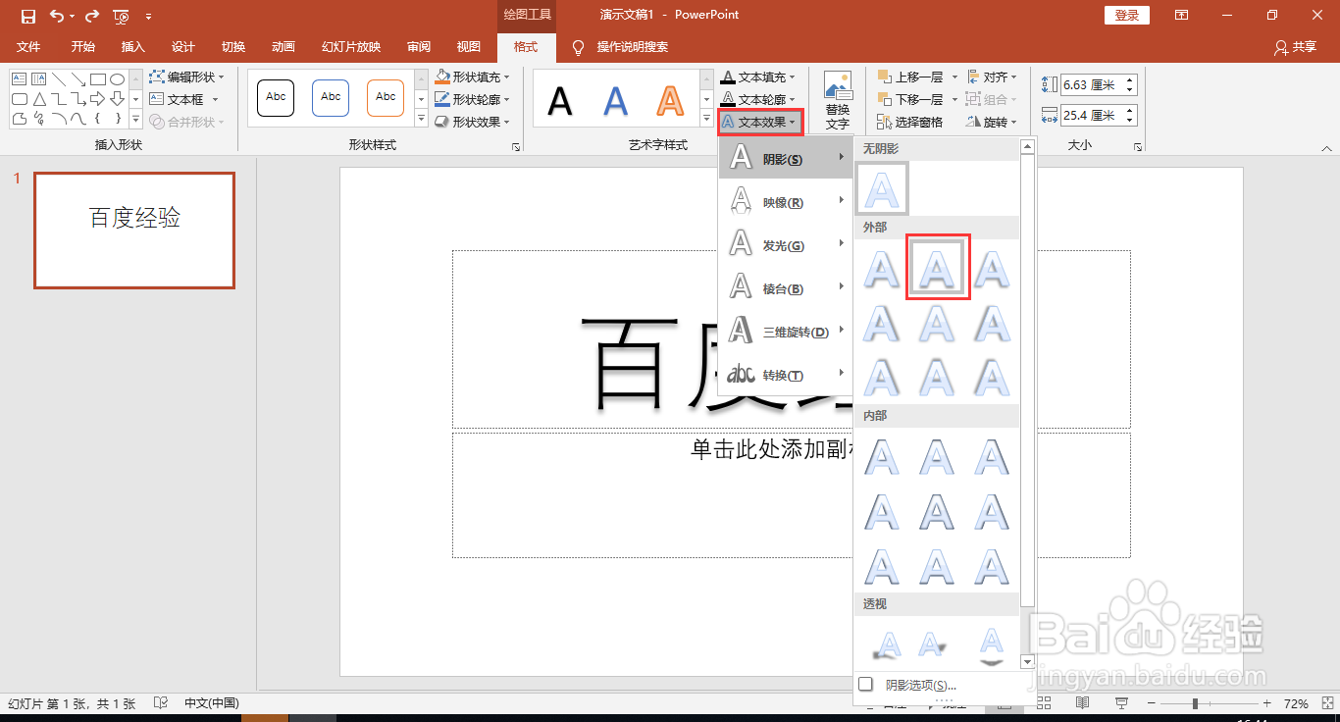Open 旋转 (Rotate) dropdown

[x=992, y=122]
